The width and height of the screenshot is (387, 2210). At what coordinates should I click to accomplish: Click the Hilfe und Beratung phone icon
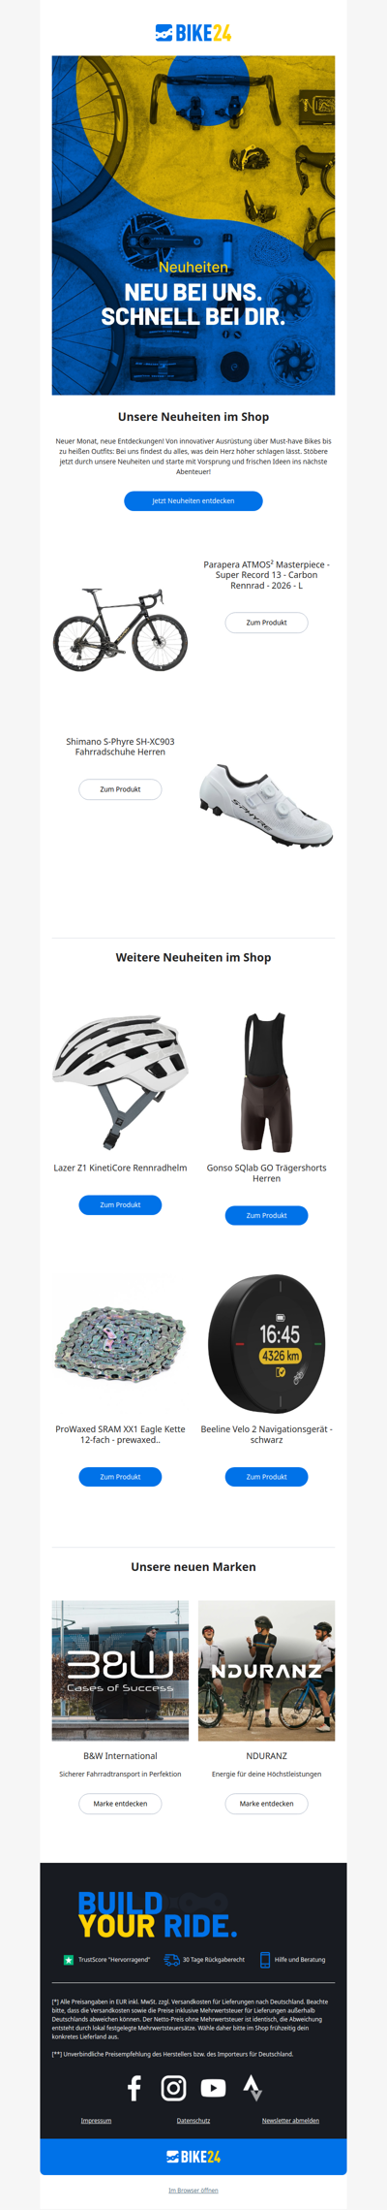click(x=265, y=1960)
